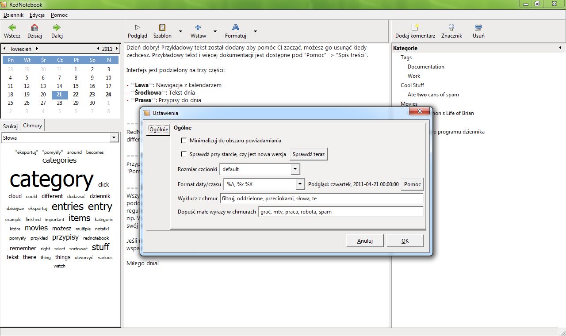566x336 pixels.
Task: Click the RedNotebook title bar app icon
Action: click(x=4, y=4)
